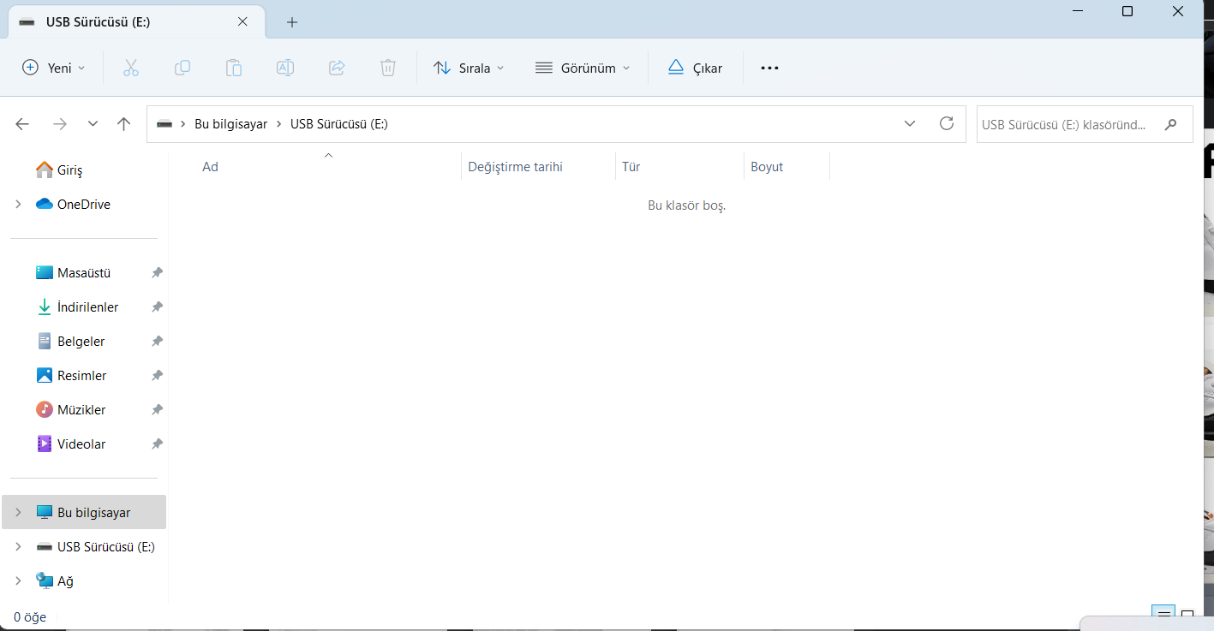Image resolution: width=1214 pixels, height=631 pixels.
Task: Open the three-dot more options menu
Action: pyautogui.click(x=769, y=68)
